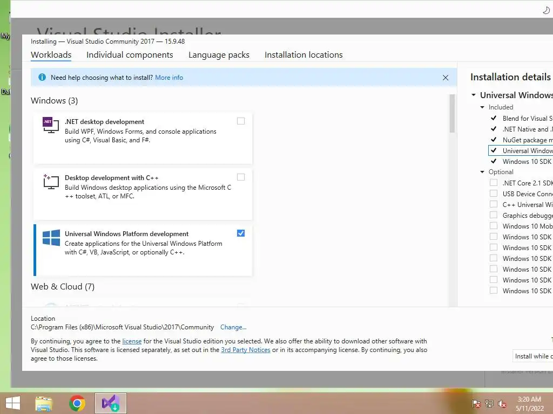Viewport: 553px width, 414px height.
Task: Click the Desktop development with C++ icon
Action: point(51,182)
